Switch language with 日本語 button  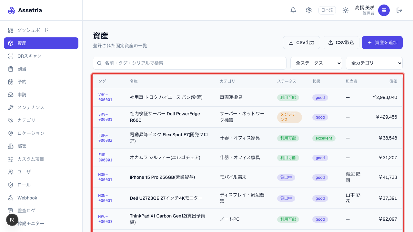click(x=327, y=10)
